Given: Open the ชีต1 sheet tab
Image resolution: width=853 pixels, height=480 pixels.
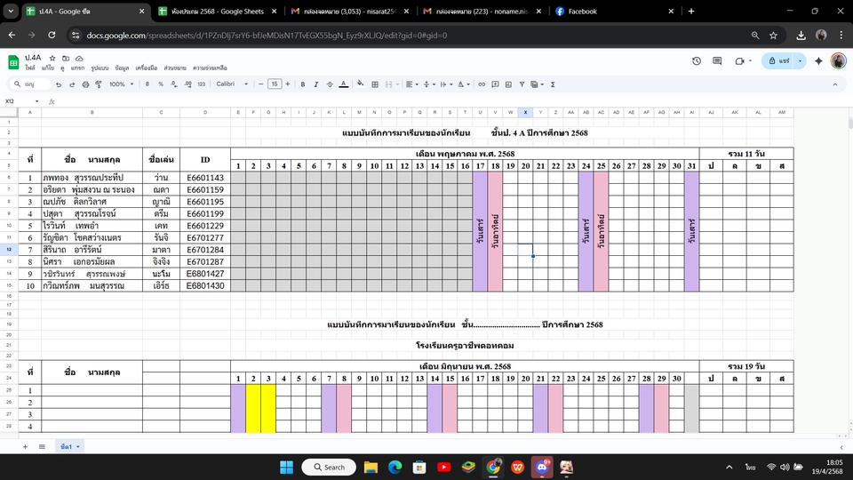Looking at the screenshot, I should point(69,447).
